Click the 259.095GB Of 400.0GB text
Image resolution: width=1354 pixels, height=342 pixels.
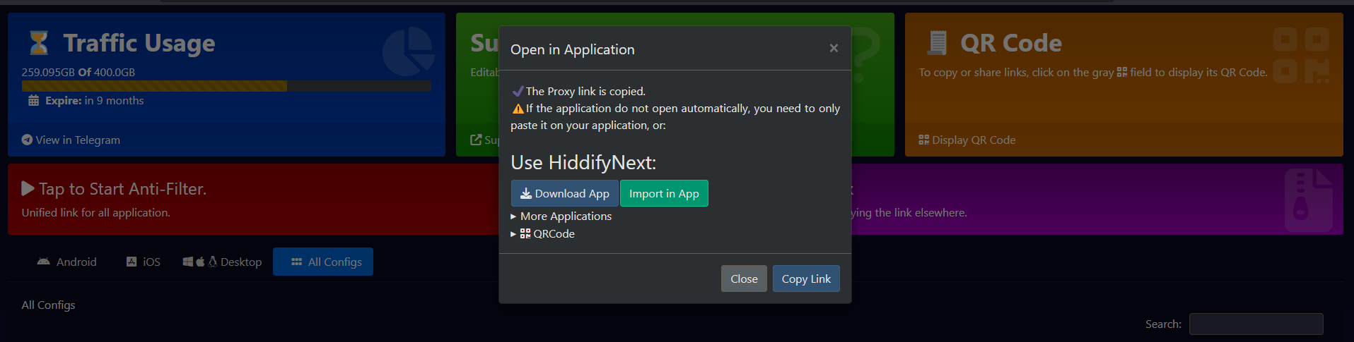(78, 72)
